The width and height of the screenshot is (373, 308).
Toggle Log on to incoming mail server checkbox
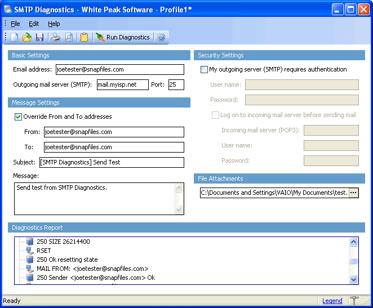coord(215,115)
